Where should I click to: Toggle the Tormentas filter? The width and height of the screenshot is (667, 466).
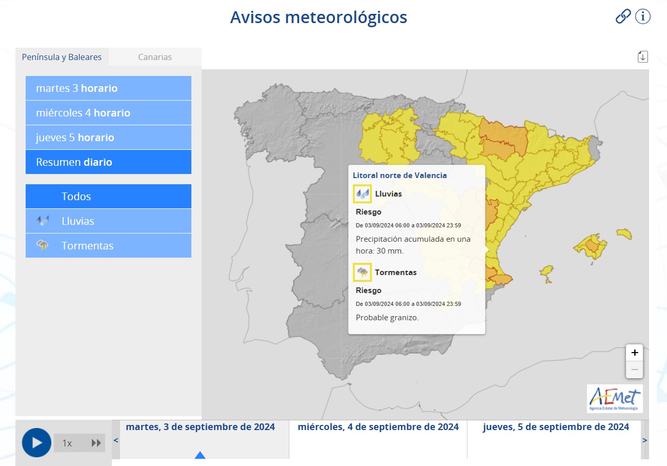pyautogui.click(x=108, y=245)
